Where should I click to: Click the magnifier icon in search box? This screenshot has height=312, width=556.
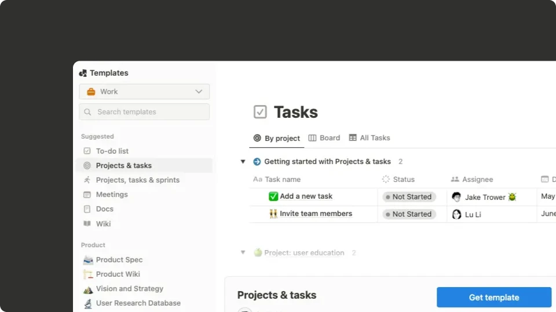[87, 112]
